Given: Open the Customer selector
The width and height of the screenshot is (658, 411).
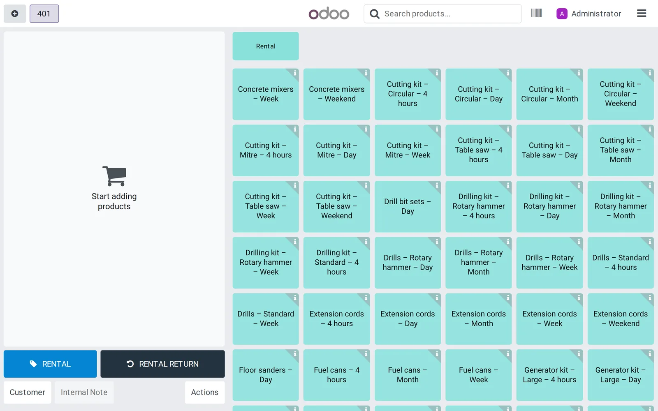Looking at the screenshot, I should [x=28, y=393].
